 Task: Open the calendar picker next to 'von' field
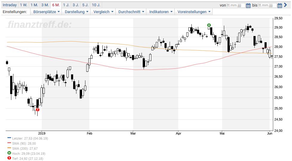(248, 6)
